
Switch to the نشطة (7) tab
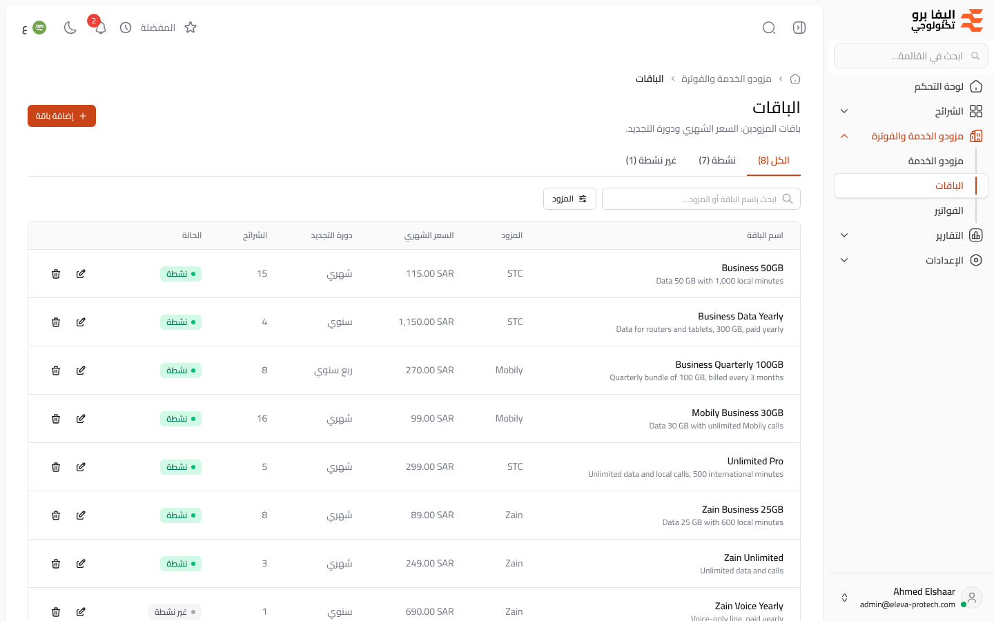point(717,160)
